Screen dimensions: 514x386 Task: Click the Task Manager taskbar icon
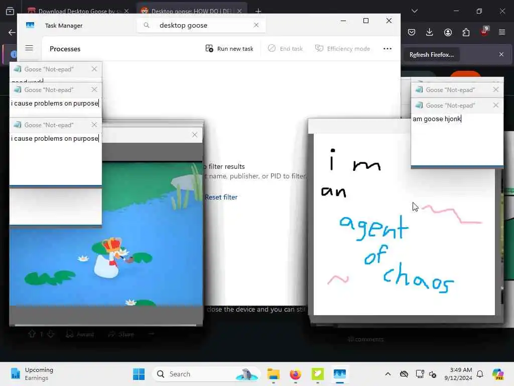(x=340, y=374)
